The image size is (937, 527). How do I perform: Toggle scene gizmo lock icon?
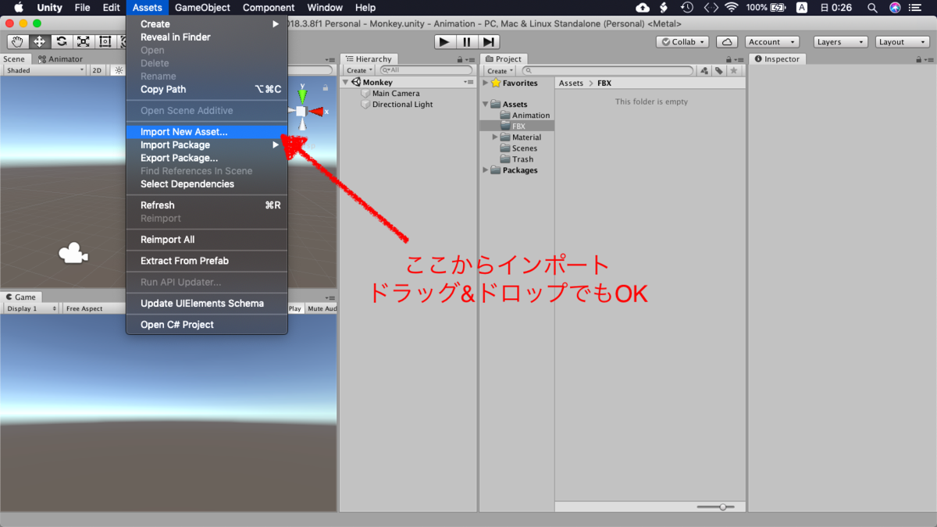[x=325, y=88]
